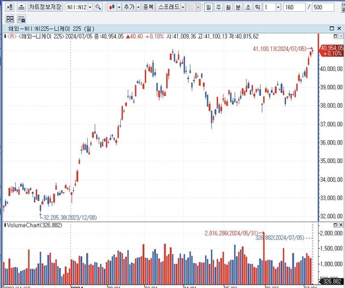This screenshot has width=345, height=288.
Task: Open the greyed line chart dropdown arrow
Action: click(198, 8)
